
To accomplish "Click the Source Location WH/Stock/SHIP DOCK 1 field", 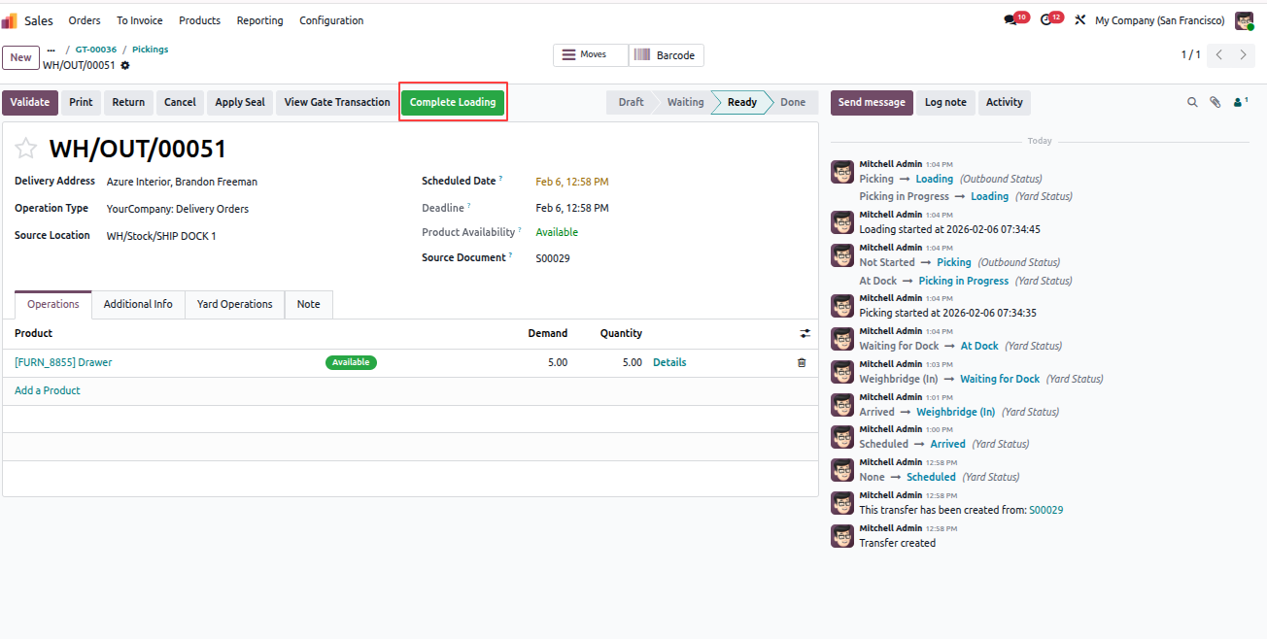I will tap(161, 236).
